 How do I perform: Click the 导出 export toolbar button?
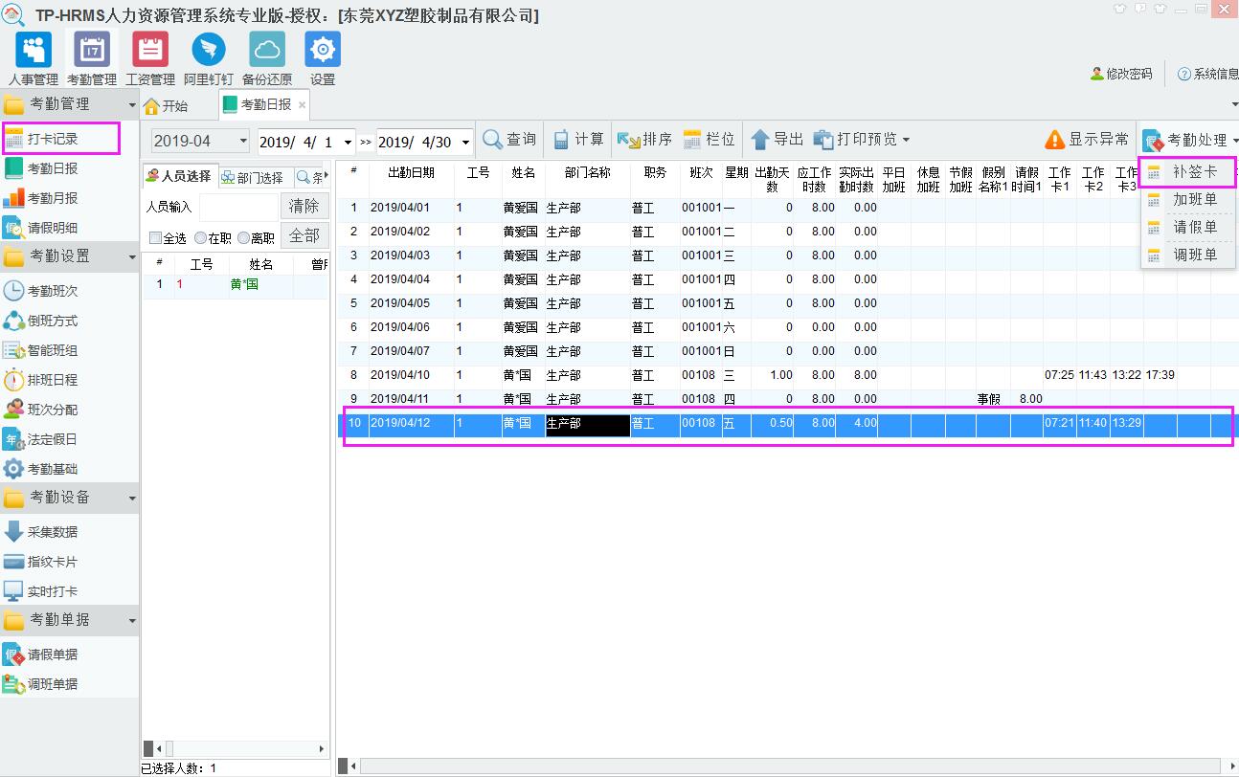(777, 140)
